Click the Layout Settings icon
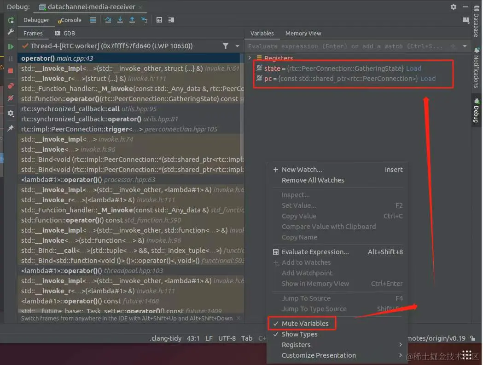The image size is (483, 365). point(466,20)
